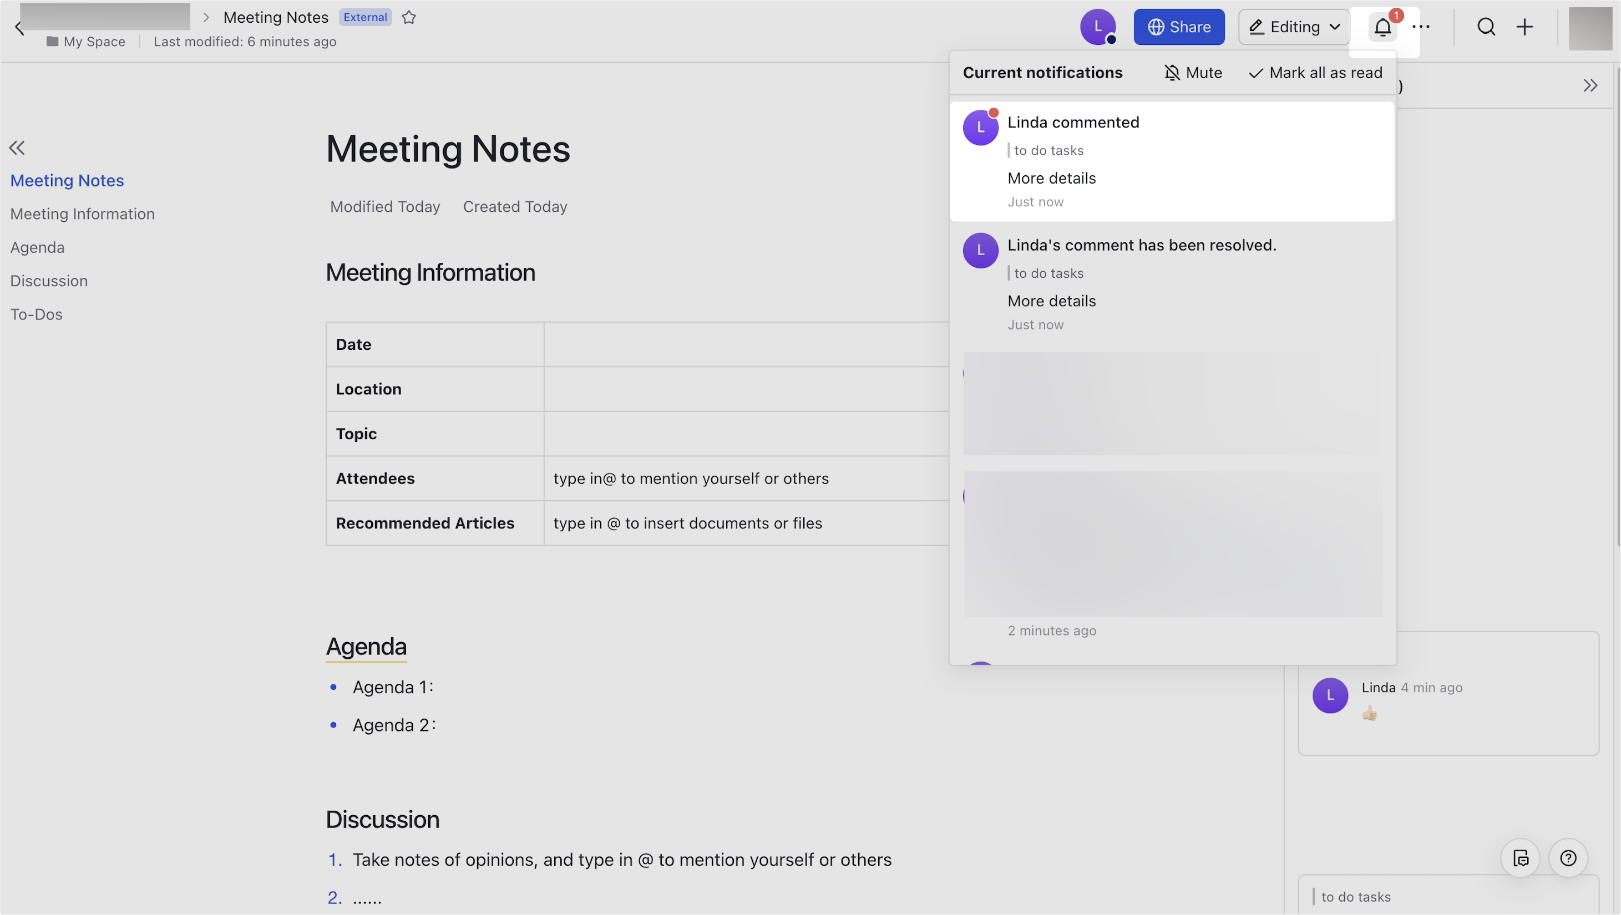This screenshot has width=1621, height=915.
Task: Click the notification bell icon
Action: click(1382, 27)
